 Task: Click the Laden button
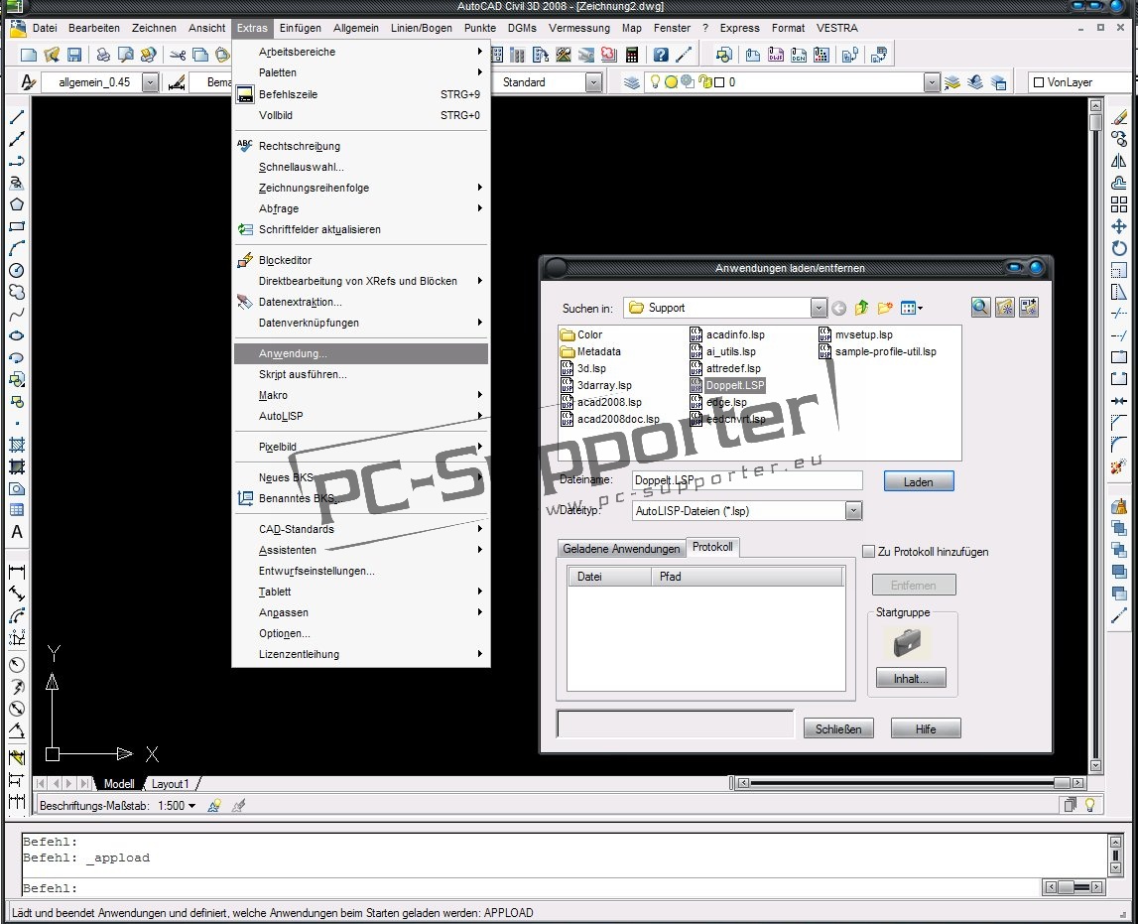[918, 481]
